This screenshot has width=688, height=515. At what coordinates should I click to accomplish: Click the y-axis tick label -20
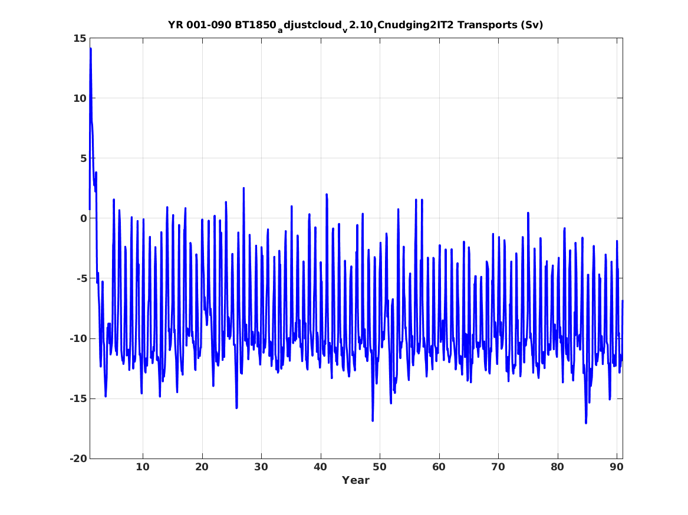[x=78, y=458]
